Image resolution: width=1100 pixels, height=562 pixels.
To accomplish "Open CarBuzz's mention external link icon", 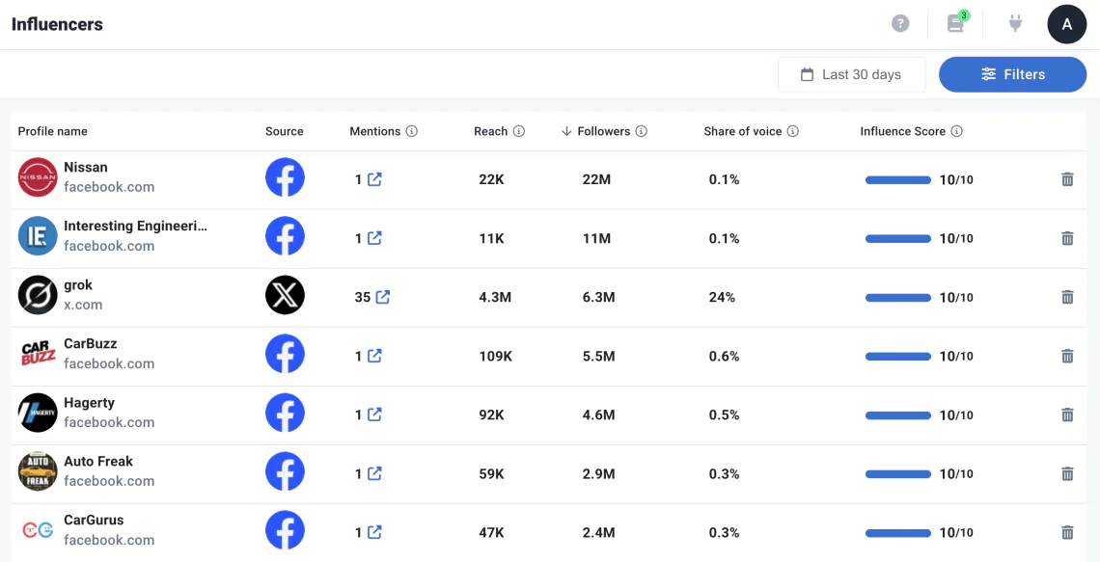I will (x=374, y=356).
